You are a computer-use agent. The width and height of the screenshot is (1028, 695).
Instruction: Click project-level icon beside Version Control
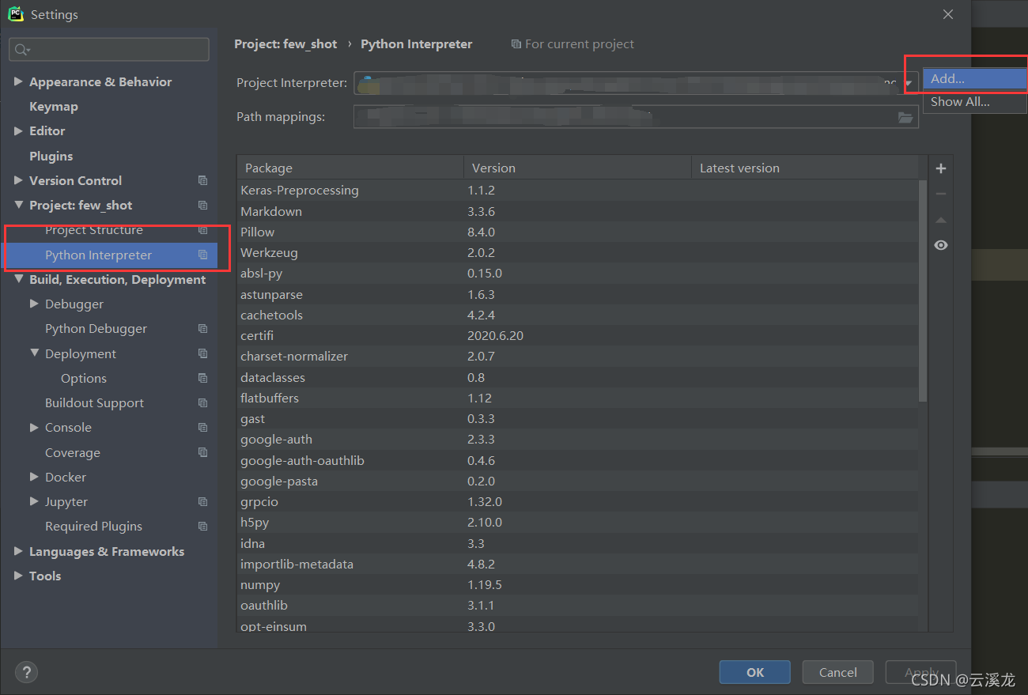point(202,180)
